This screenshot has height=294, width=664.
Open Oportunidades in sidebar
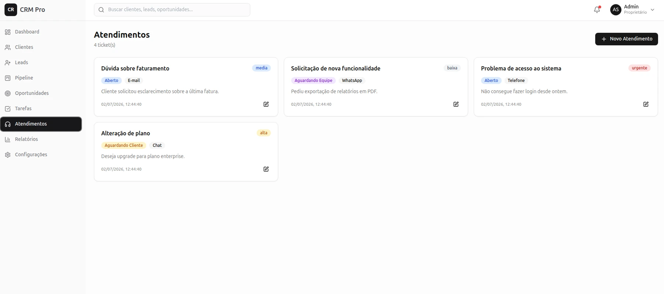coord(41,94)
